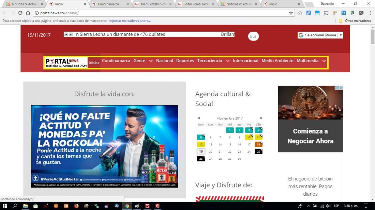Click Importar marcadores ahora link
Viewport: 375px width, 210px height.
[x=130, y=21]
